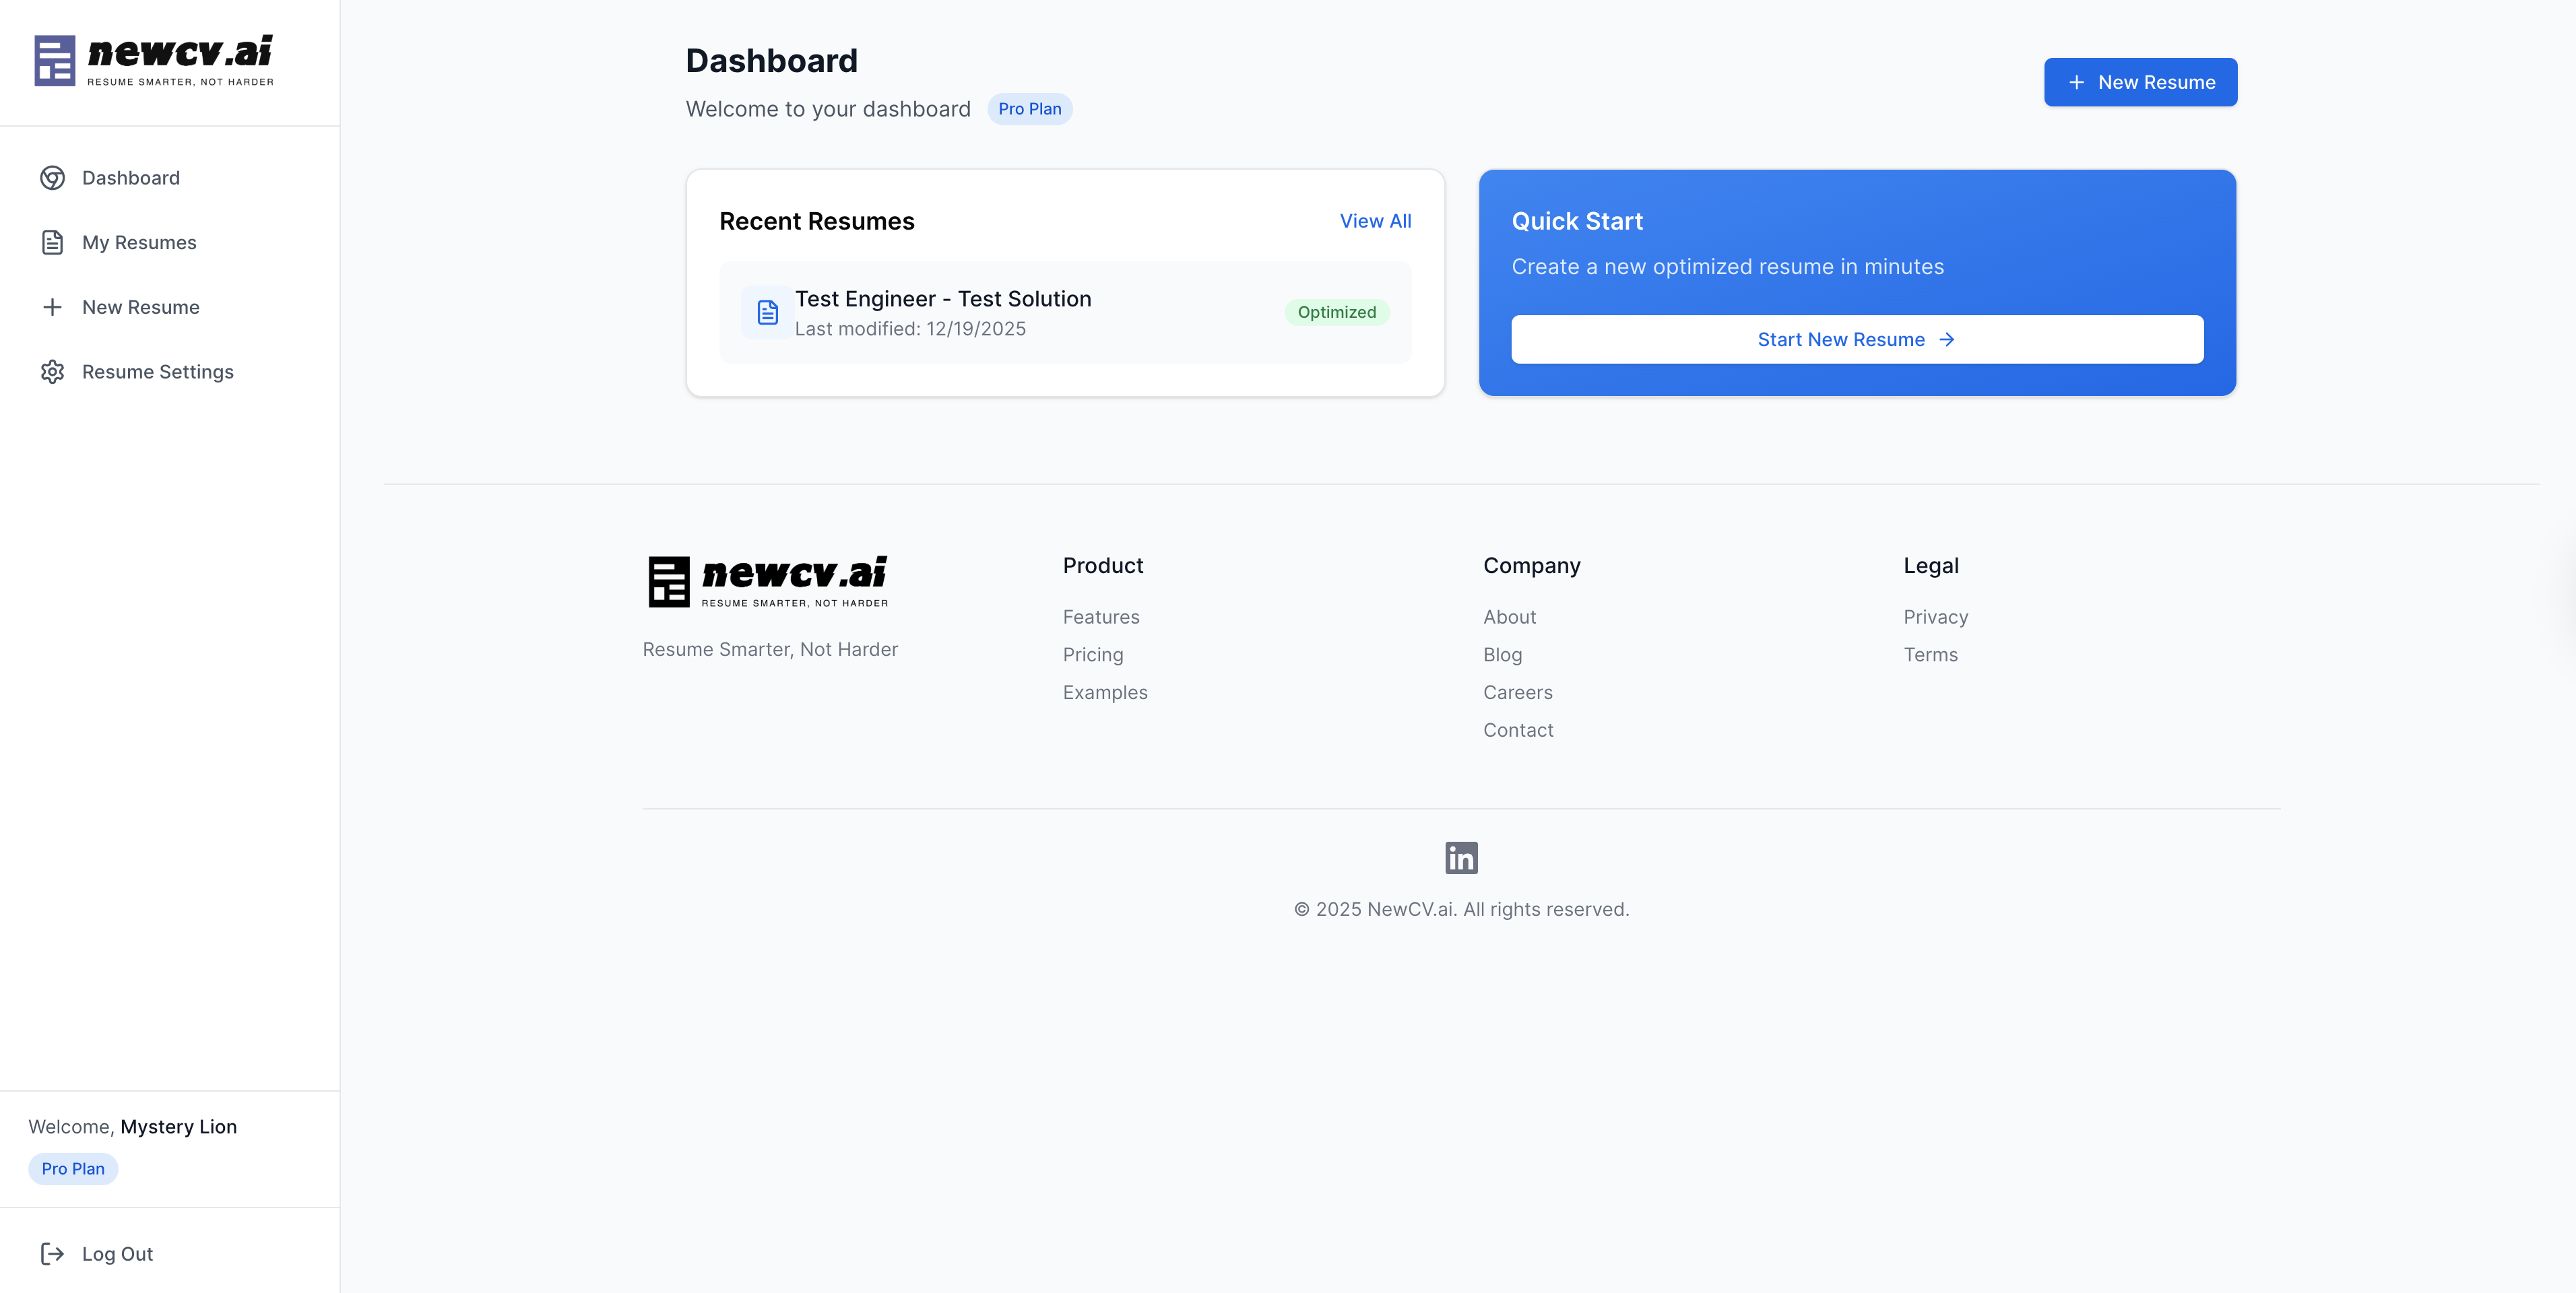
Task: Select the Dashboard icon in the sidebar
Action: click(52, 177)
